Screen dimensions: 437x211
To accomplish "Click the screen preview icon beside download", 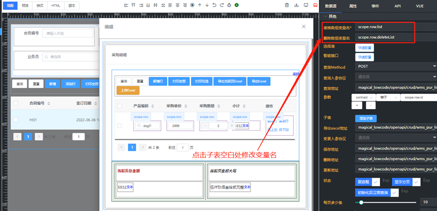I will (306, 5).
